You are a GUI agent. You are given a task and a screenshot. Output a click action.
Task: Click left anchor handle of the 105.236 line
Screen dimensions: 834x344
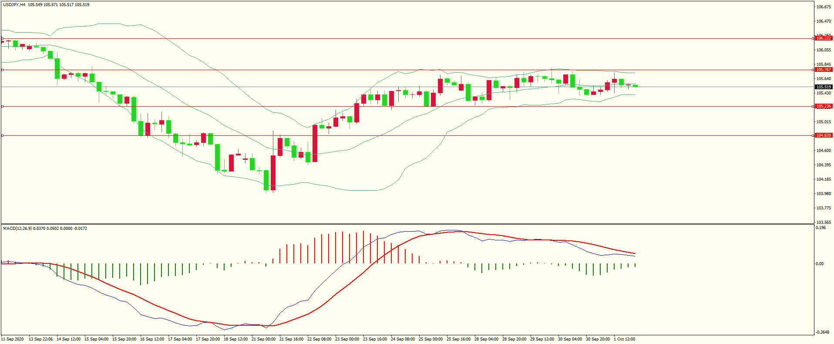2,106
